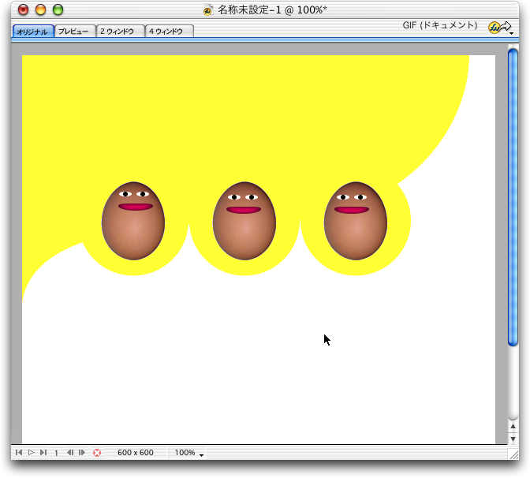Play the animation
The image size is (530, 478).
click(x=32, y=452)
